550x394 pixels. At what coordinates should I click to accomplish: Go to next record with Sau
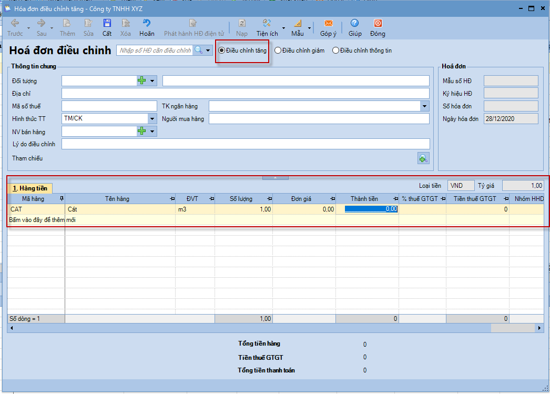coord(42,28)
